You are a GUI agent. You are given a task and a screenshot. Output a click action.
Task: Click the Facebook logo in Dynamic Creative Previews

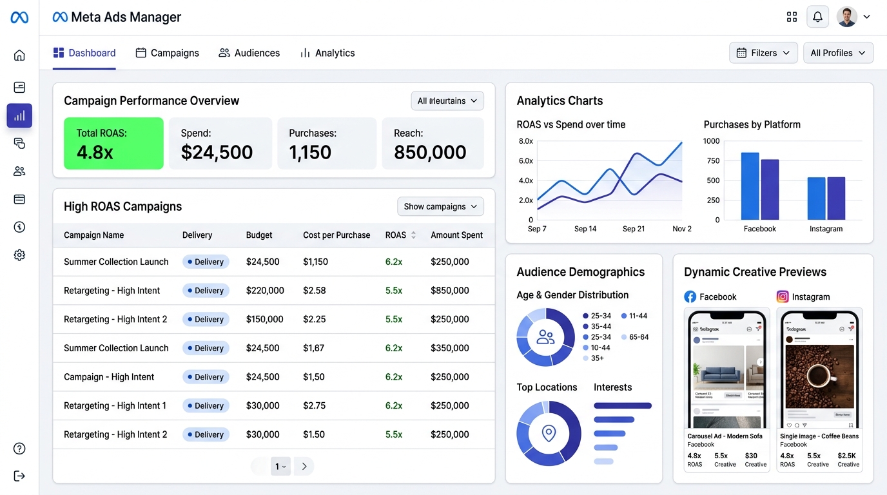tap(690, 297)
